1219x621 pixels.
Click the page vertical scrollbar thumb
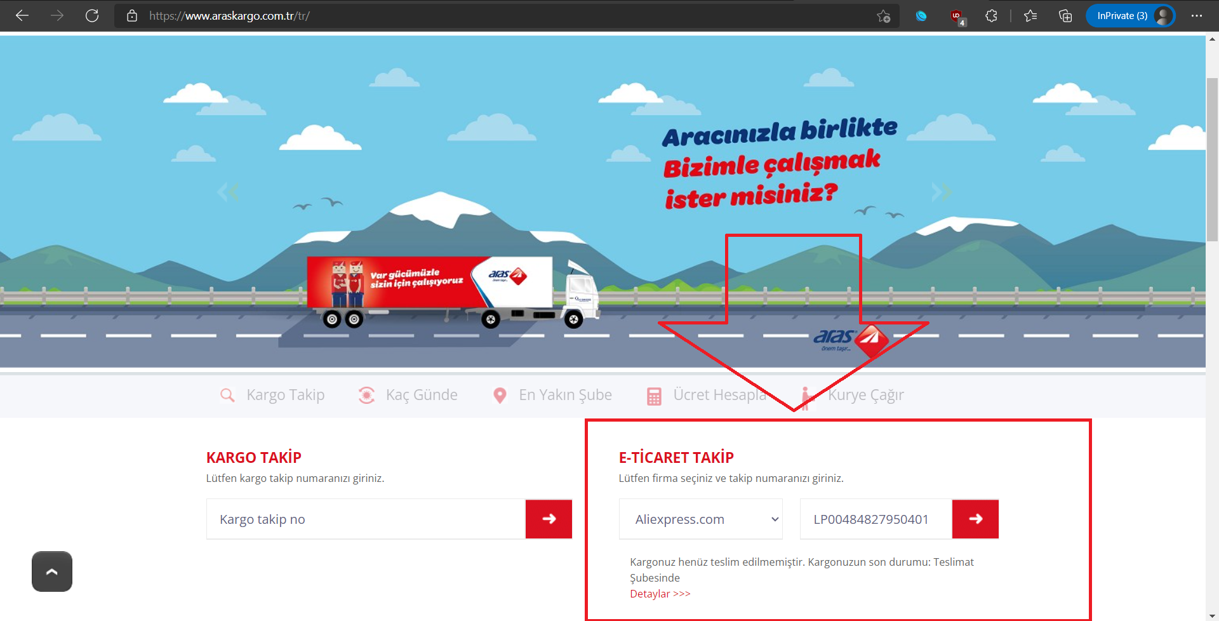pos(1212,159)
